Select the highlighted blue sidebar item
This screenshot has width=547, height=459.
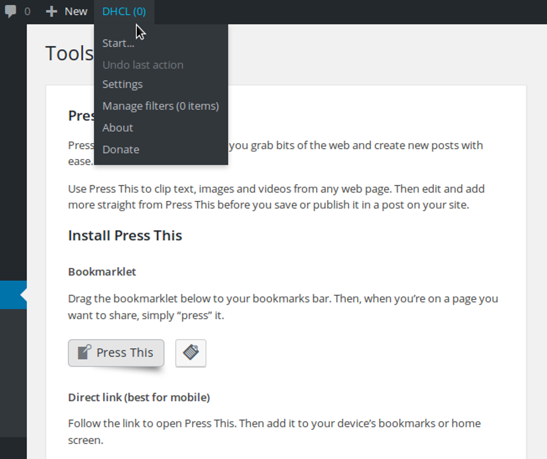point(13,295)
